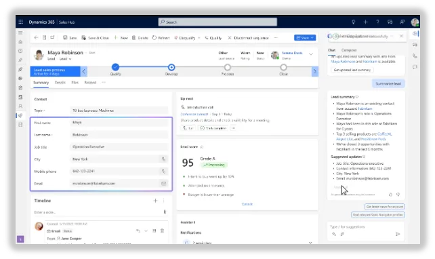Click phone icon in Mobile phone field
Screen dimensions: 435x259
click(164, 172)
